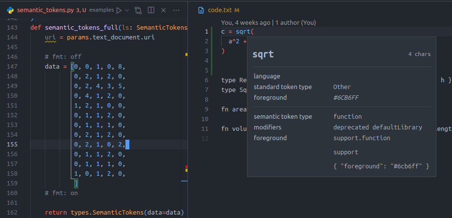Click the 'semantic_tokens_full' function name

coord(82,28)
